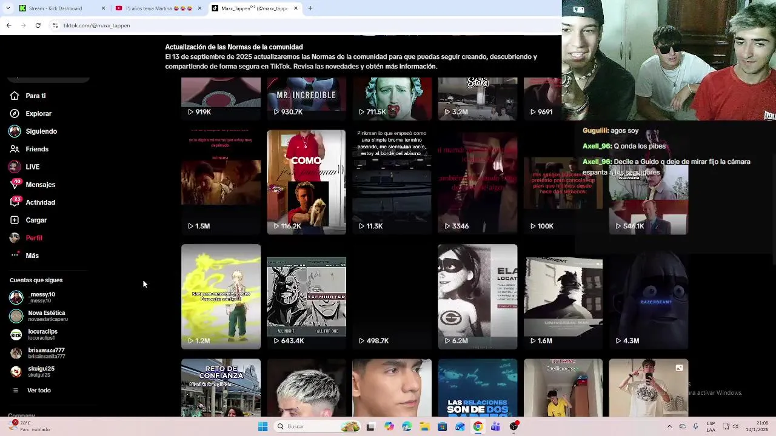The height and width of the screenshot is (436, 776).
Task: Open the video with 919K views
Action: (221, 98)
